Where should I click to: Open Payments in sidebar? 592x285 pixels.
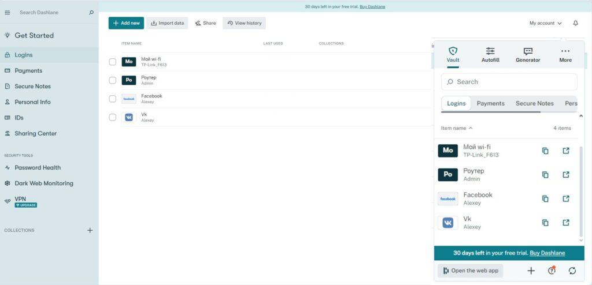[x=49, y=70]
